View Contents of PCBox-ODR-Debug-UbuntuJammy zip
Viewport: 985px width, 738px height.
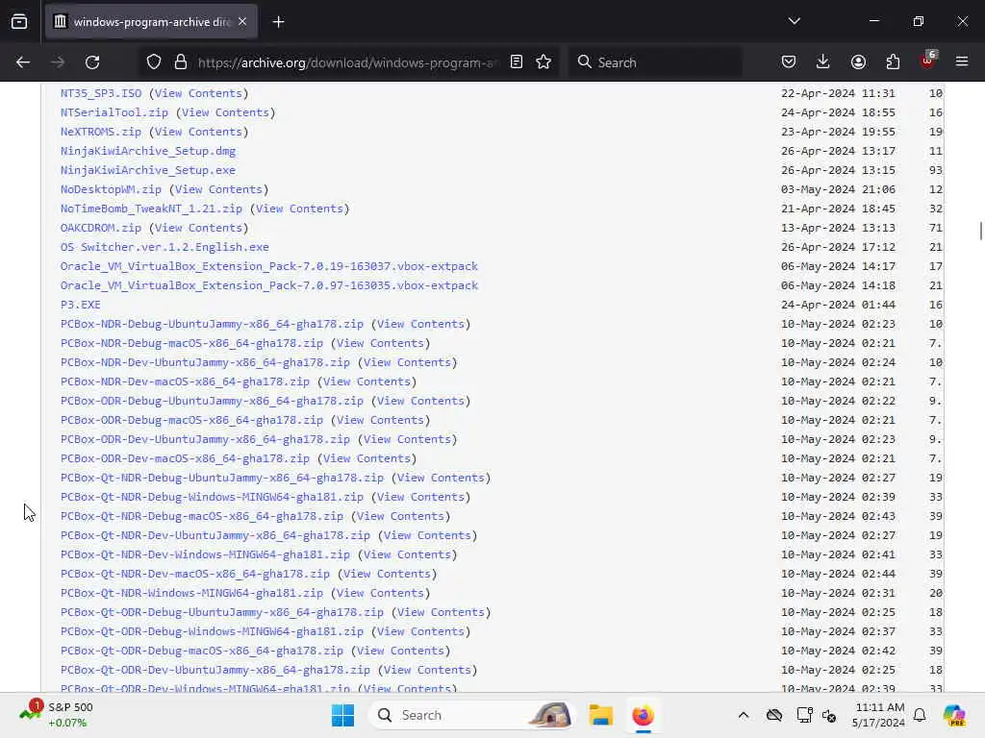click(x=421, y=401)
